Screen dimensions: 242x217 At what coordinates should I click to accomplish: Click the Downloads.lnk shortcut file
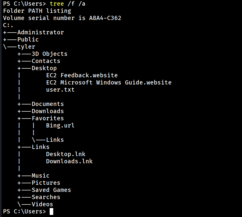coord(69,161)
